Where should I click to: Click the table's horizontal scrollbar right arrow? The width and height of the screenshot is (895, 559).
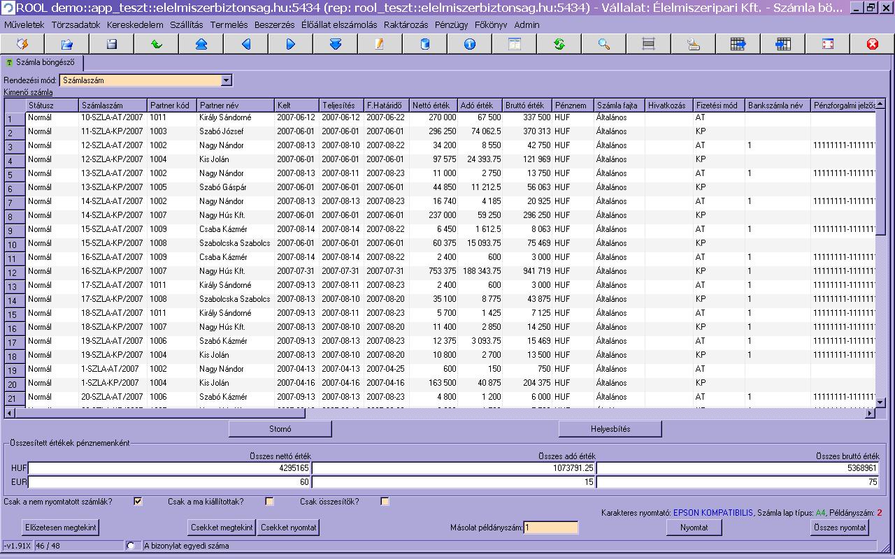pyautogui.click(x=870, y=413)
